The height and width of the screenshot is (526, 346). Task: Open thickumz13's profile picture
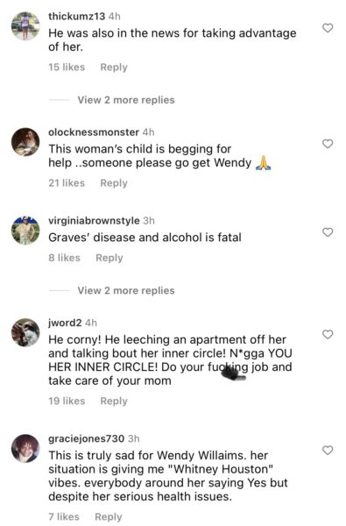(x=25, y=26)
